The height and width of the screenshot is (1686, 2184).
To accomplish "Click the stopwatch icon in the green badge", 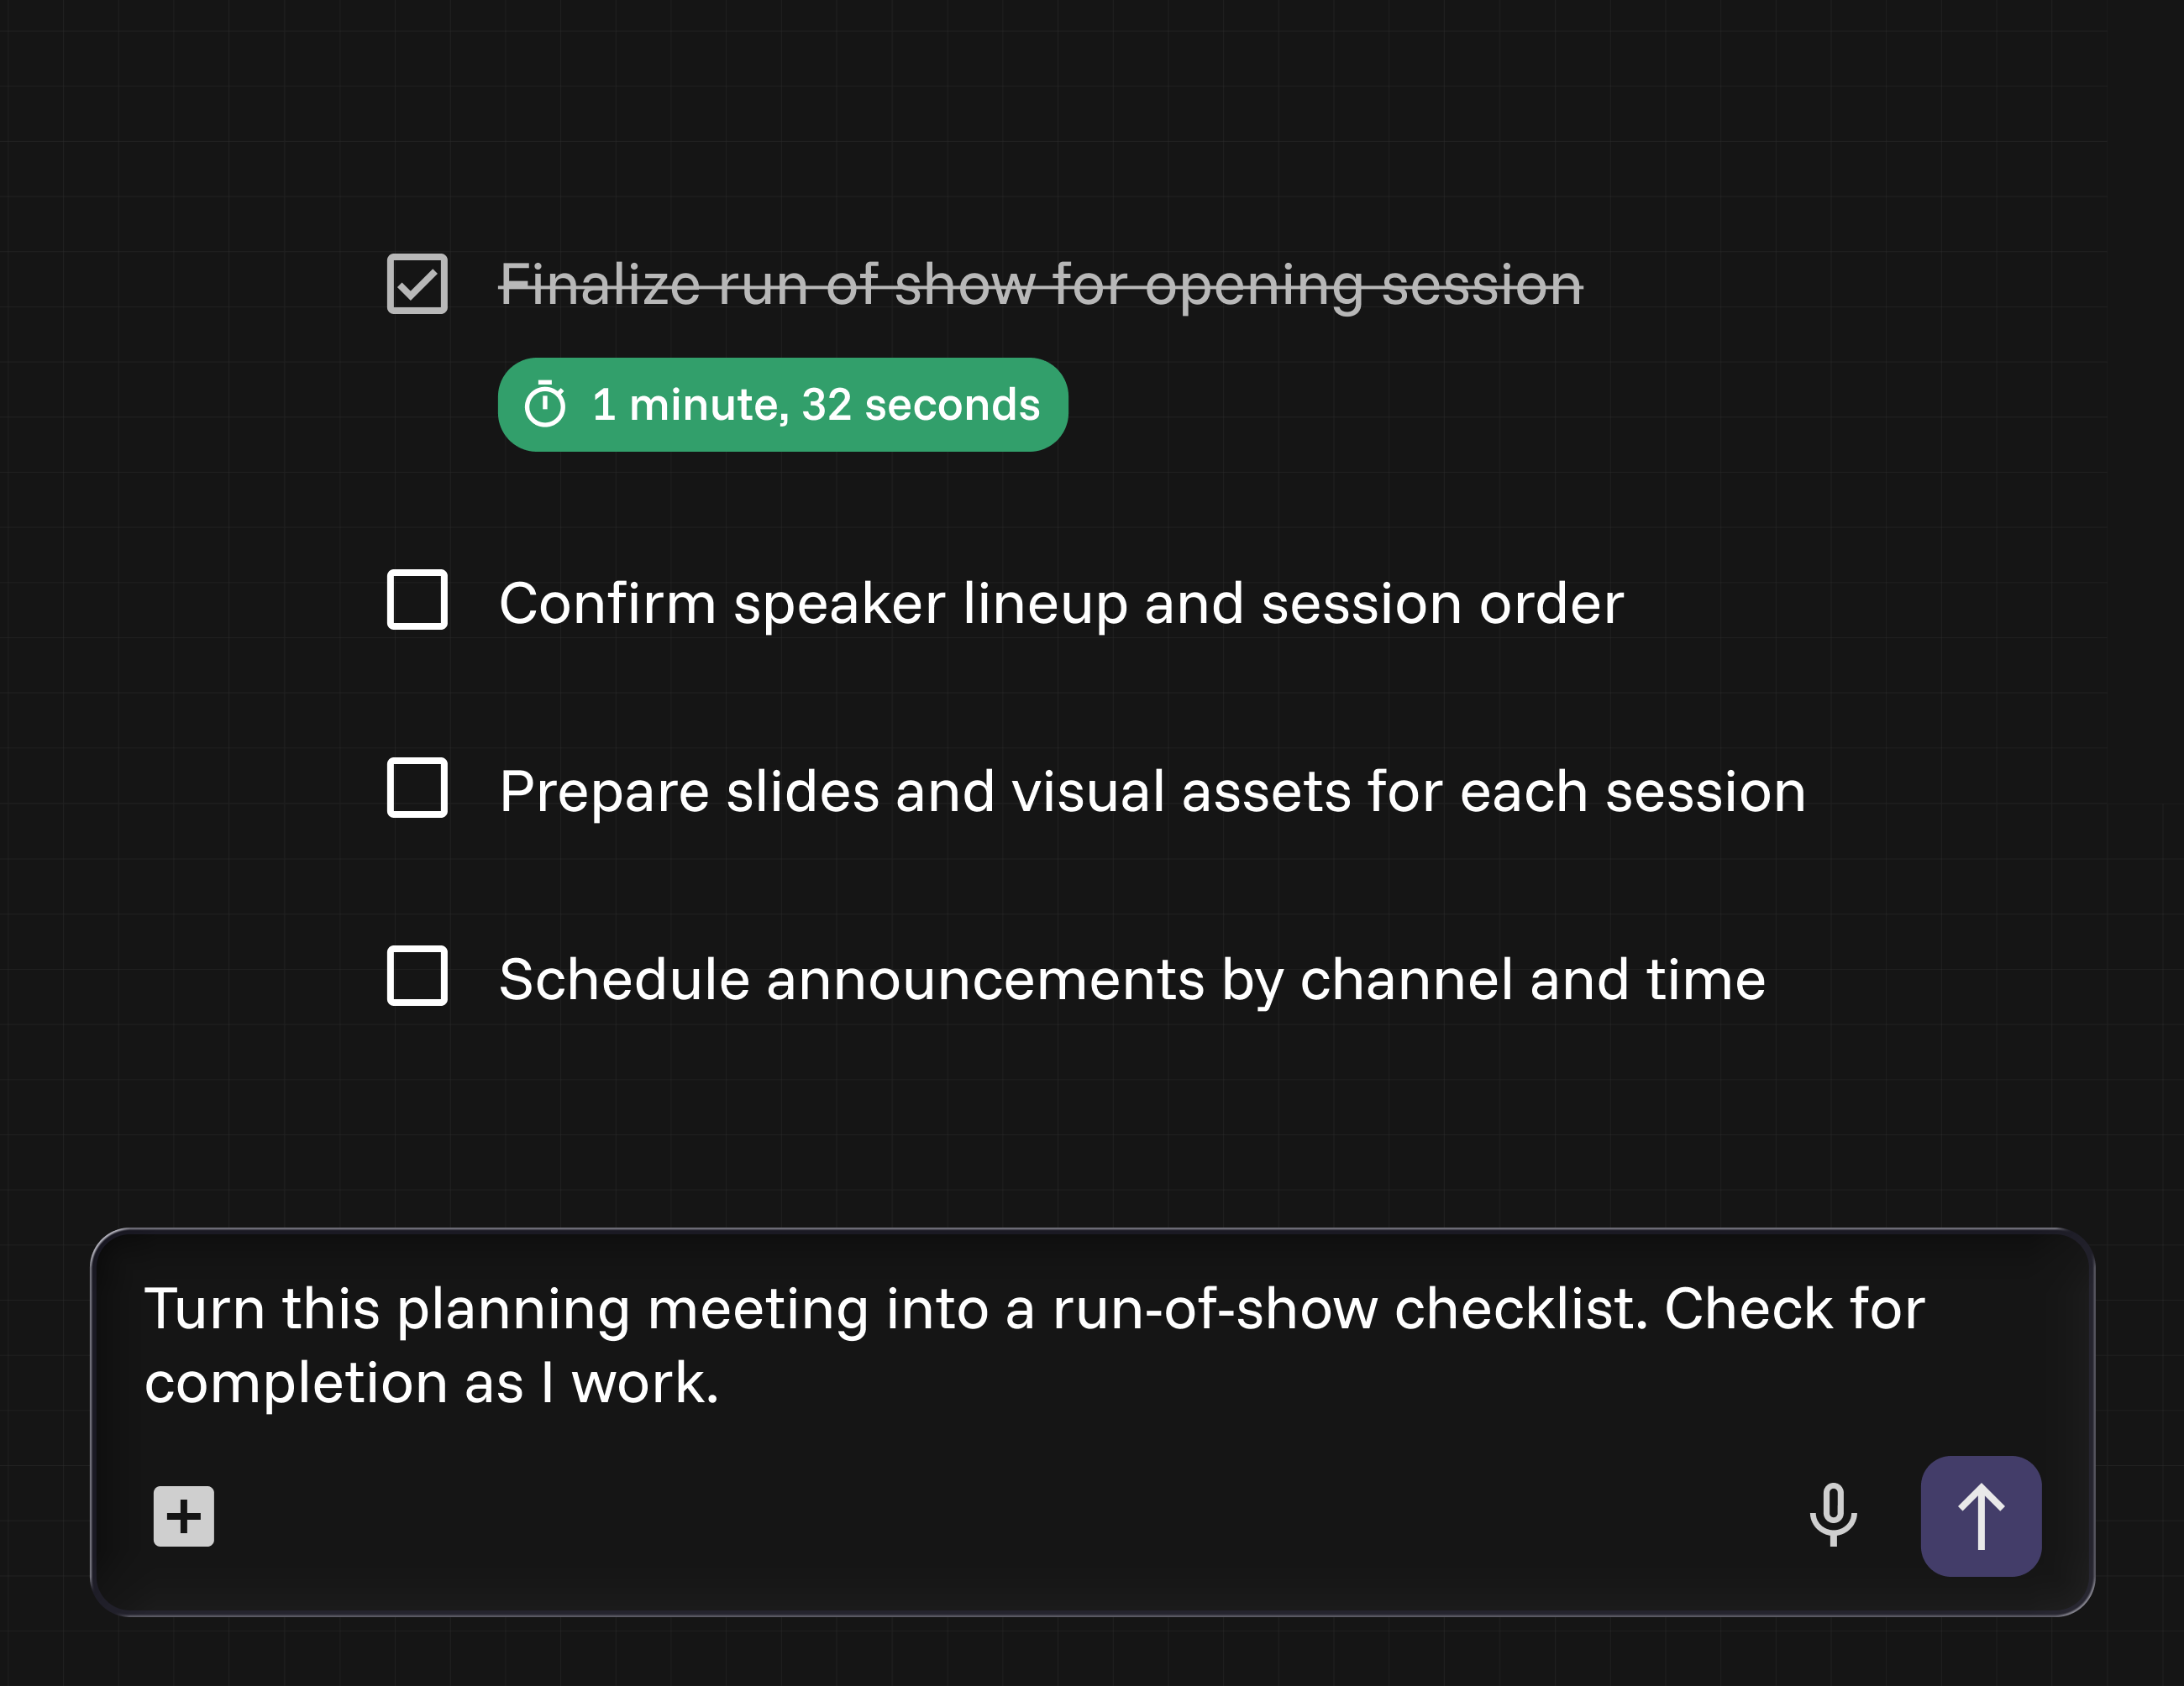I will coord(545,405).
